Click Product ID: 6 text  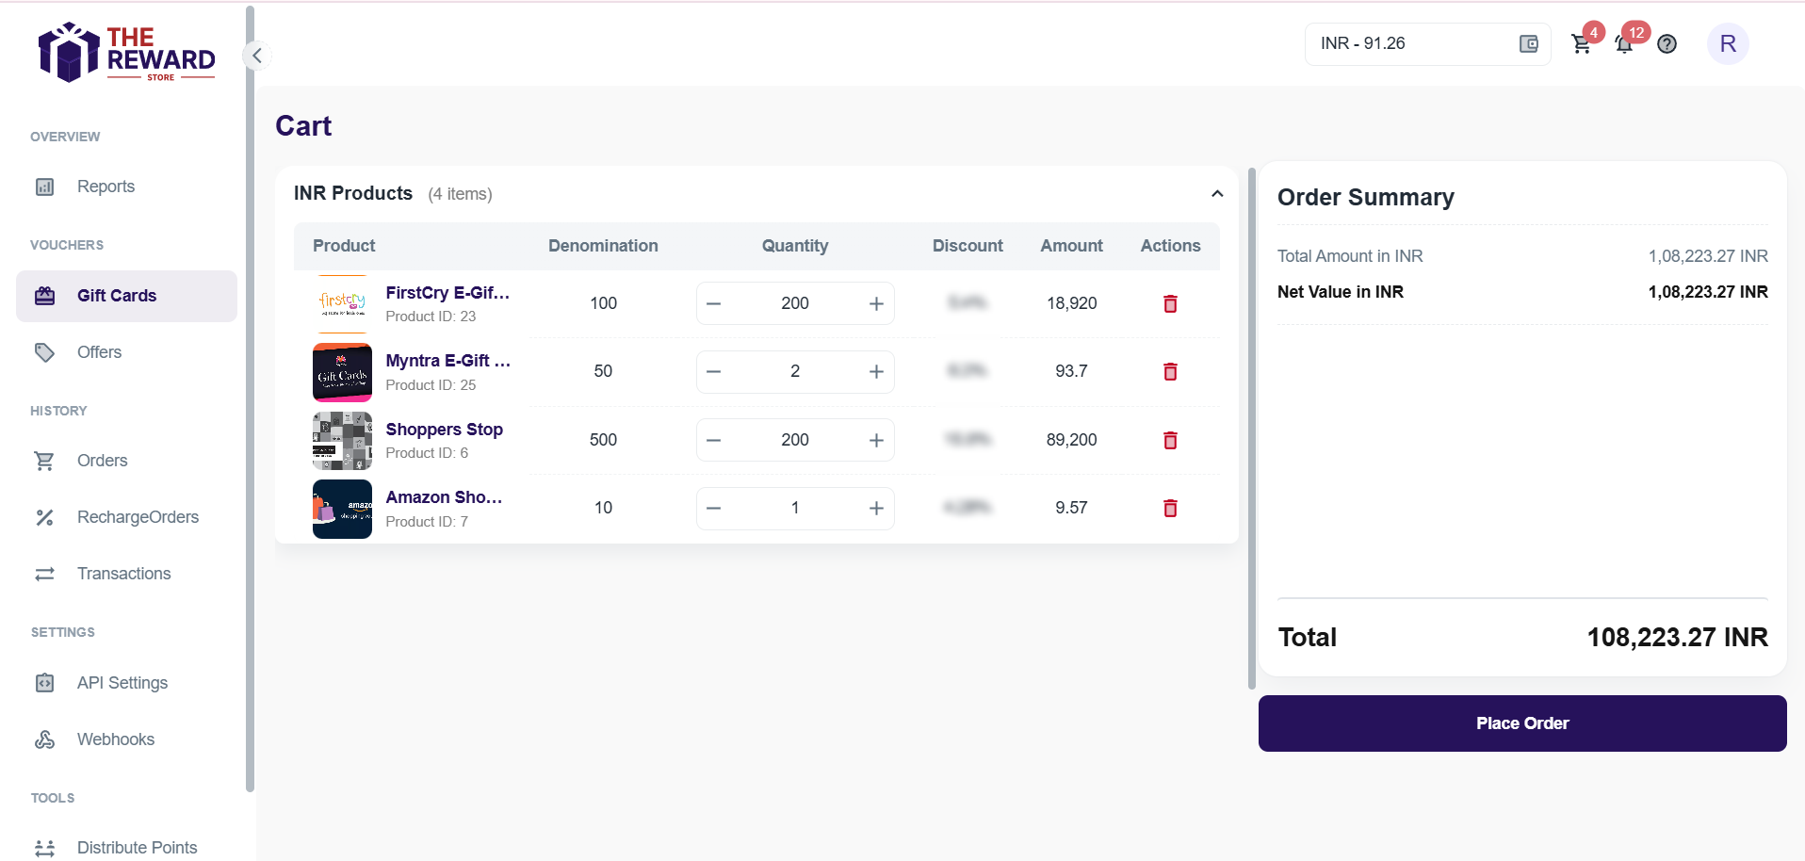point(427,453)
